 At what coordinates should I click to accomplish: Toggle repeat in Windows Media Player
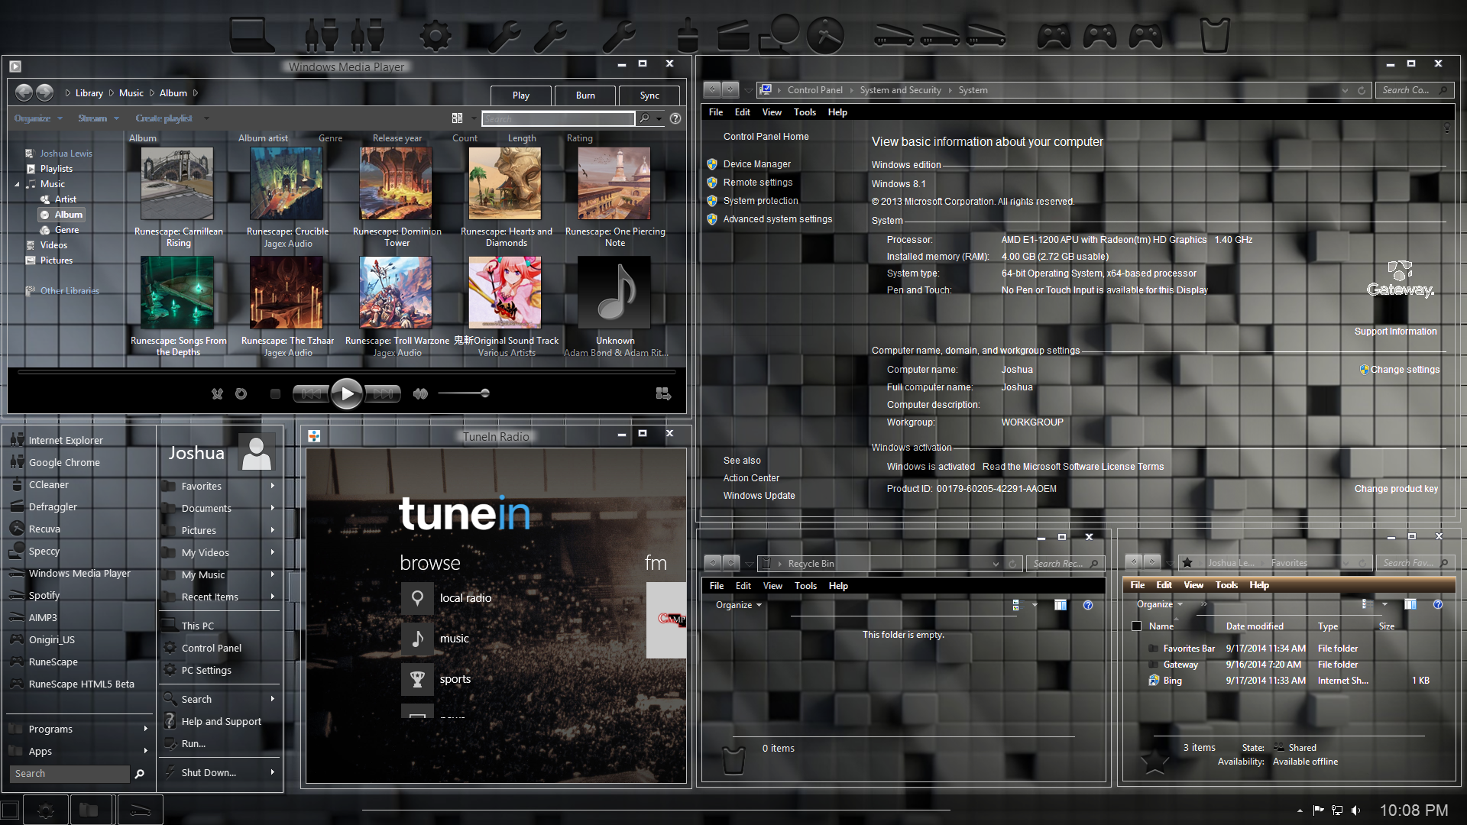(241, 393)
